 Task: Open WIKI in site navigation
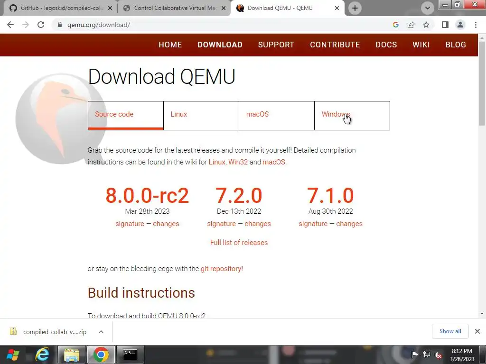pyautogui.click(x=421, y=45)
